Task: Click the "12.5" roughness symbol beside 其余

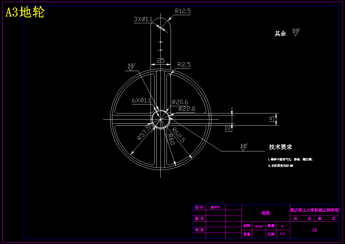Action: coord(296,32)
